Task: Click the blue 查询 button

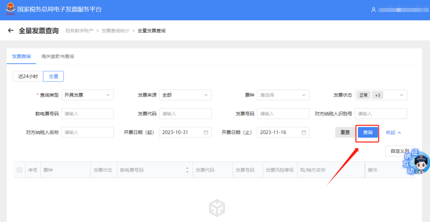Action: (x=367, y=132)
